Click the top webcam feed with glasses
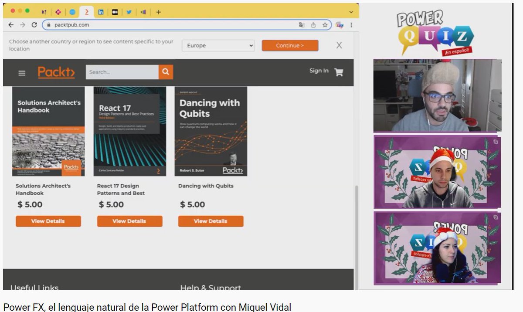 point(437,95)
